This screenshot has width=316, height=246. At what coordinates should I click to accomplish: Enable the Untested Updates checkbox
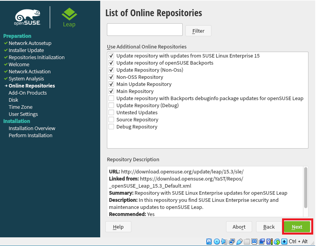111,112
